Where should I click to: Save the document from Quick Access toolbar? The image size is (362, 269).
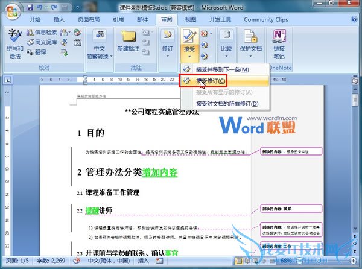[30, 7]
